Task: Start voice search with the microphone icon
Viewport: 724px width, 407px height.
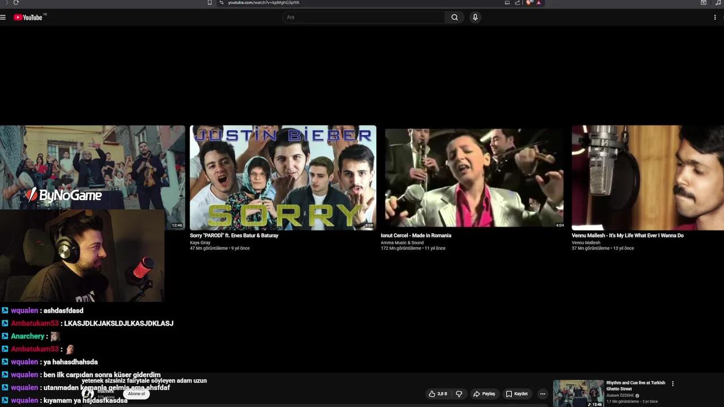Action: [475, 17]
